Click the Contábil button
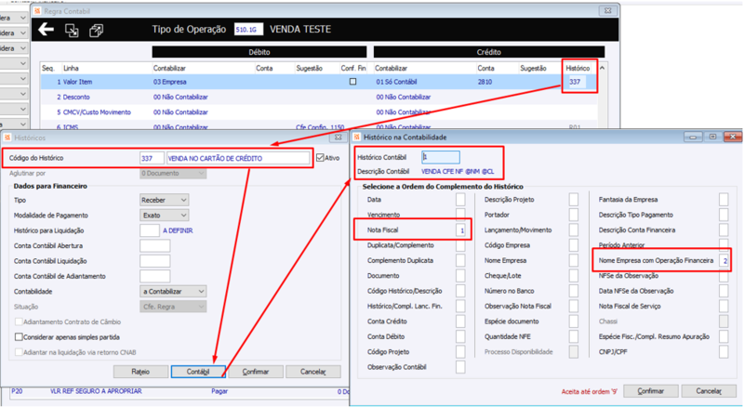This screenshot has width=744, height=407. click(x=198, y=372)
